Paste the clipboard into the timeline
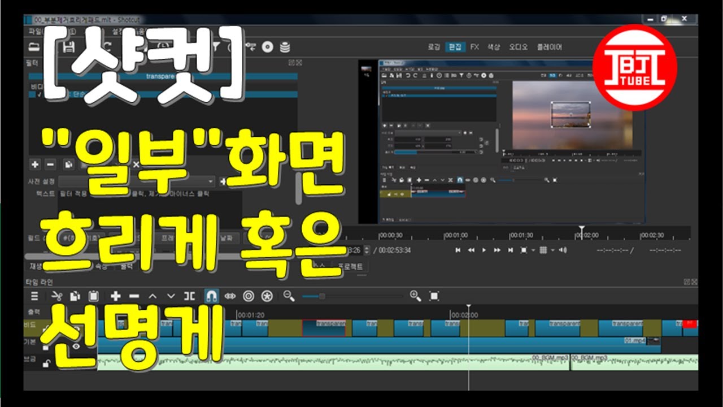Screen dimensions: 723x407 tap(93, 296)
